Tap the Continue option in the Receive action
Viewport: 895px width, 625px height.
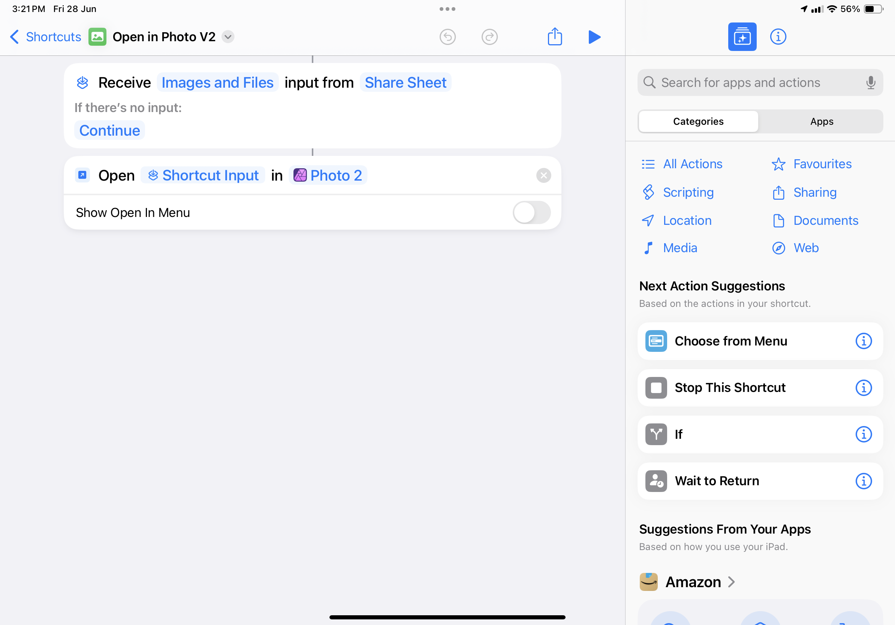click(109, 130)
